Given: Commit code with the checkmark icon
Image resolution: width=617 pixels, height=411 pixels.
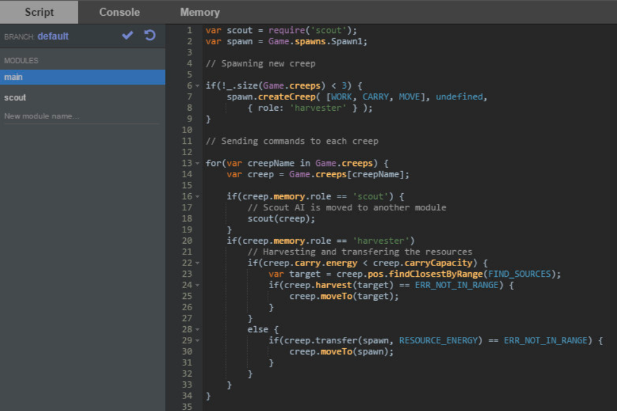Looking at the screenshot, I should 127,35.
